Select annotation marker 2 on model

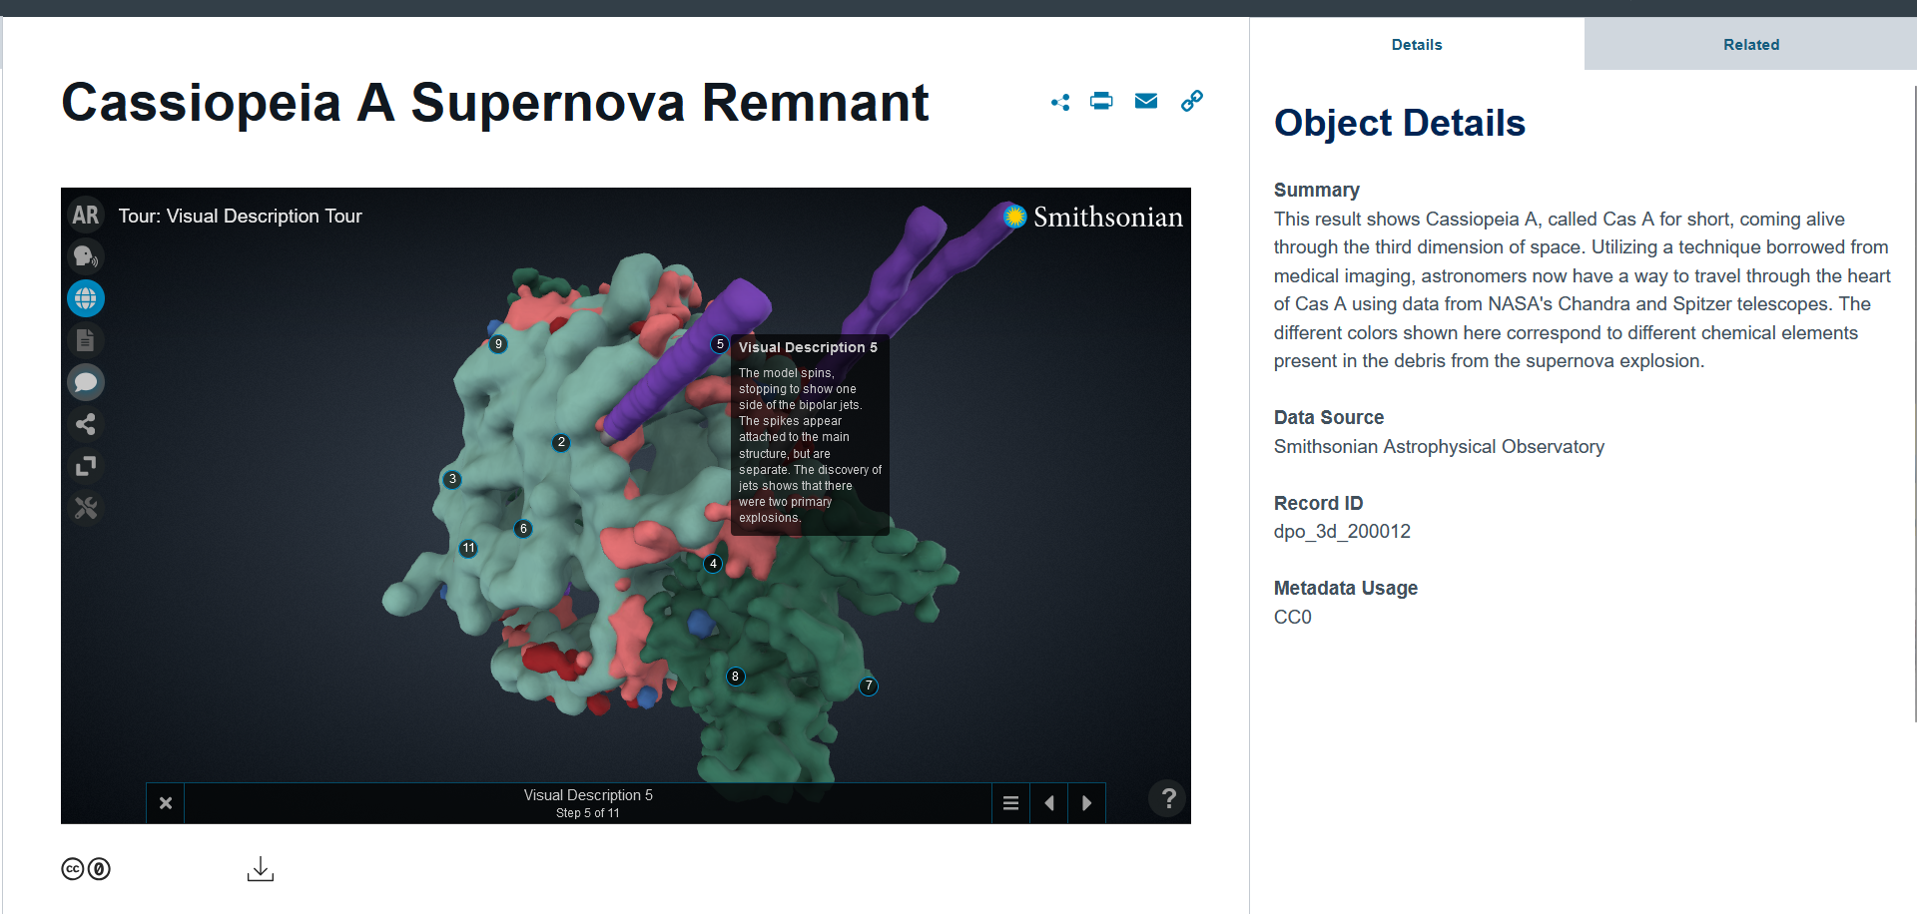pos(561,442)
